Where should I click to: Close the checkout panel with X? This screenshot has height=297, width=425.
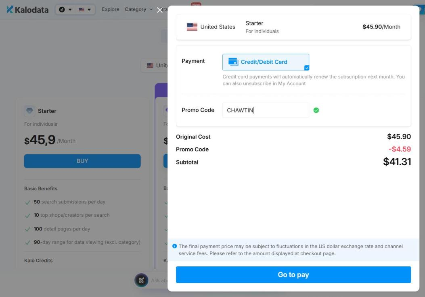[x=160, y=10]
